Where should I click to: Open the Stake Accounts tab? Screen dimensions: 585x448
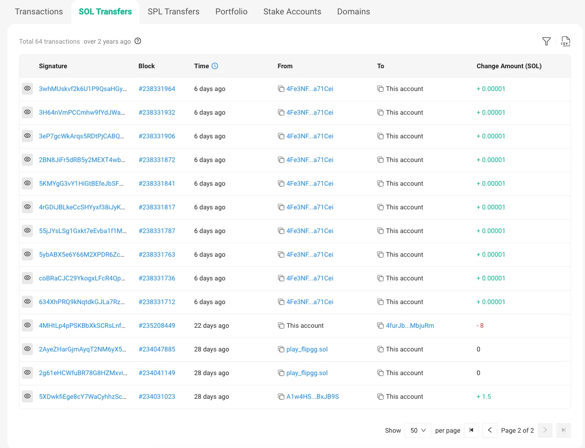coord(292,12)
